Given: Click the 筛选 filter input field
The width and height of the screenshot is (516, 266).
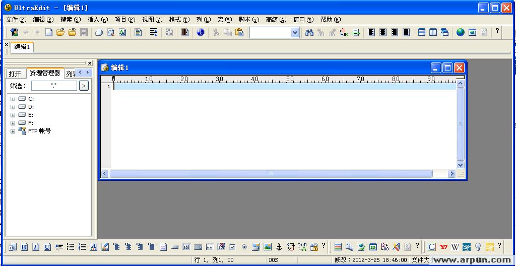Looking at the screenshot, I should [x=54, y=86].
